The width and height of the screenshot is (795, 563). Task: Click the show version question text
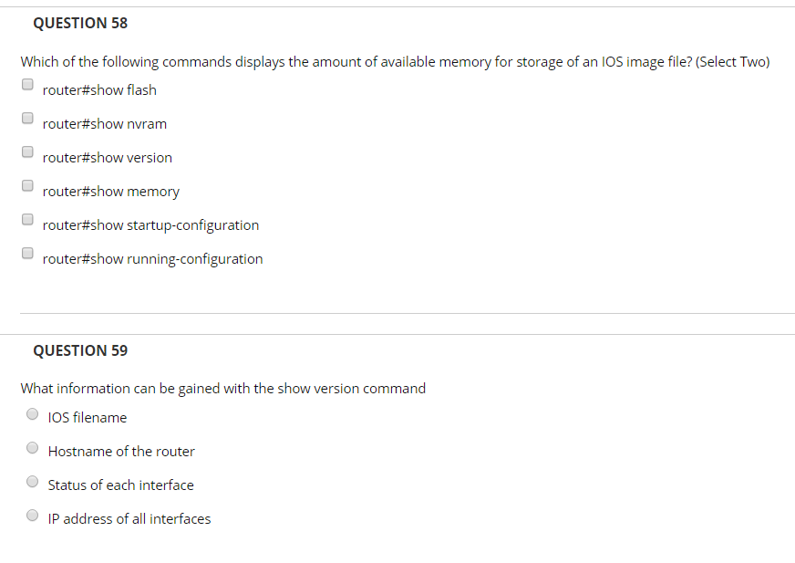coord(222,388)
